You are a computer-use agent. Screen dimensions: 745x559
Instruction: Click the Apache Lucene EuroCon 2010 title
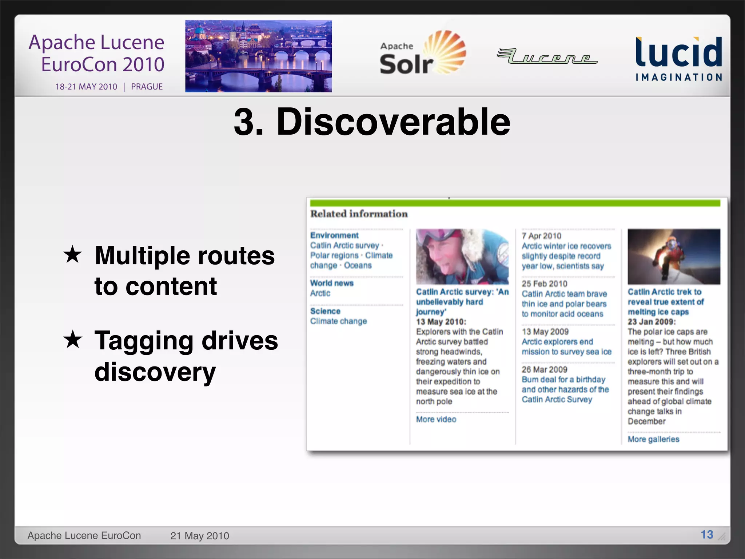point(97,53)
